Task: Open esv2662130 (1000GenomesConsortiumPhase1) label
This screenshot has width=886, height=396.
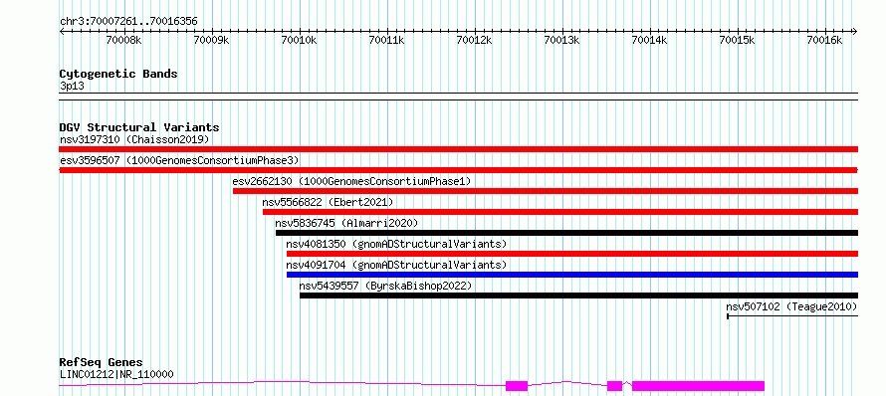Action: tap(351, 181)
